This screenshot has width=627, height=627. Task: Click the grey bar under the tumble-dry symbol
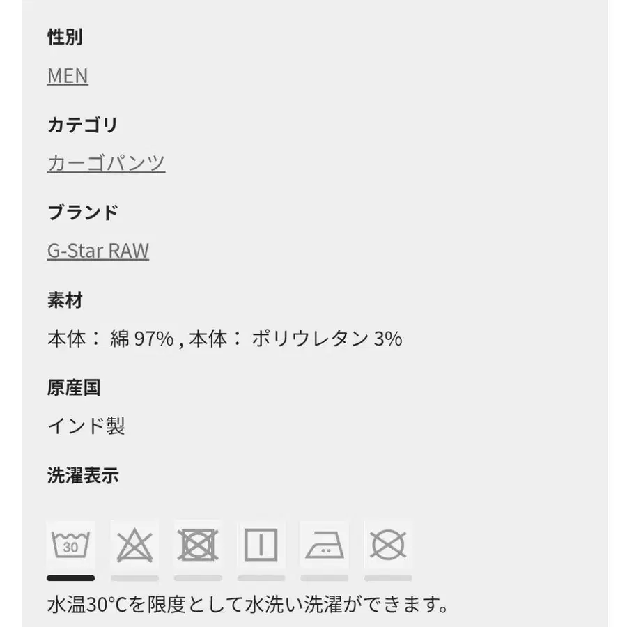coord(198,578)
